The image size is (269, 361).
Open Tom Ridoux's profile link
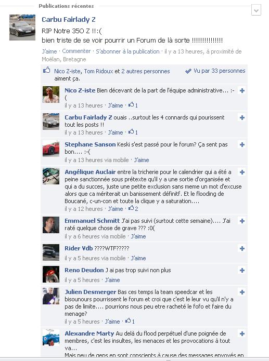(x=98, y=71)
